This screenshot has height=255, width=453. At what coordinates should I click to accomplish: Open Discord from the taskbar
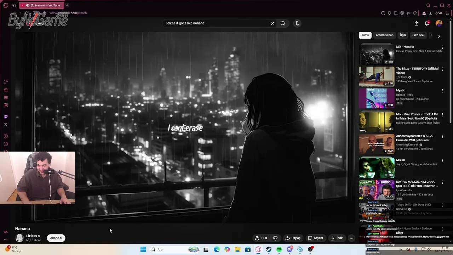[x=289, y=249]
